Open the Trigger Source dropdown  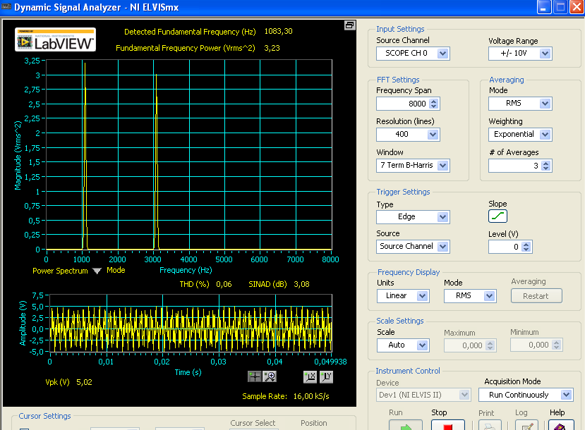coord(442,246)
